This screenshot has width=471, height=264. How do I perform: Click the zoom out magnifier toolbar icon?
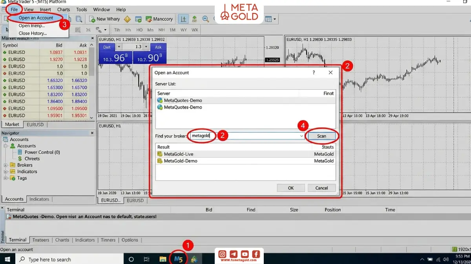(205, 19)
